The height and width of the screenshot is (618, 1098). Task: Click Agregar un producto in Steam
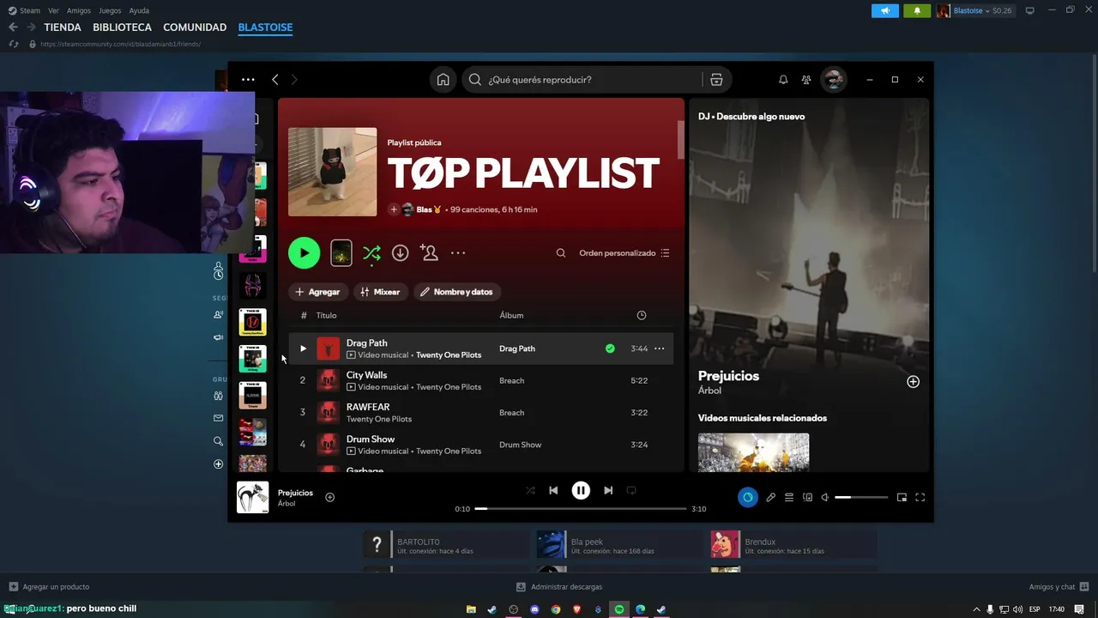click(x=49, y=587)
